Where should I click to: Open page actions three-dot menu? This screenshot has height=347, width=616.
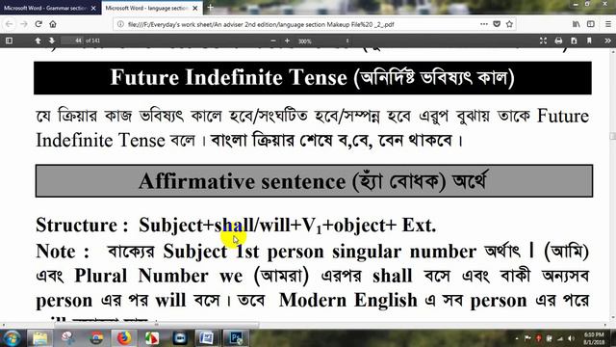[x=484, y=24]
